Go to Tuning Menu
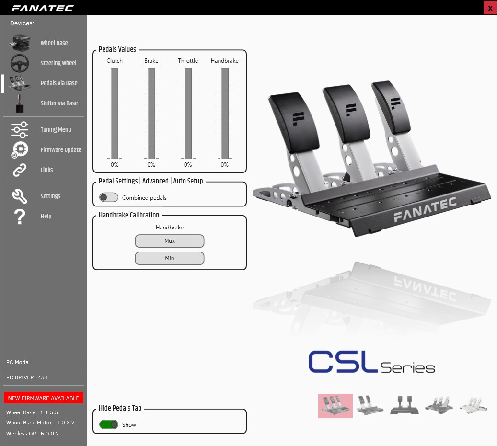The height and width of the screenshot is (446, 497). [x=56, y=129]
